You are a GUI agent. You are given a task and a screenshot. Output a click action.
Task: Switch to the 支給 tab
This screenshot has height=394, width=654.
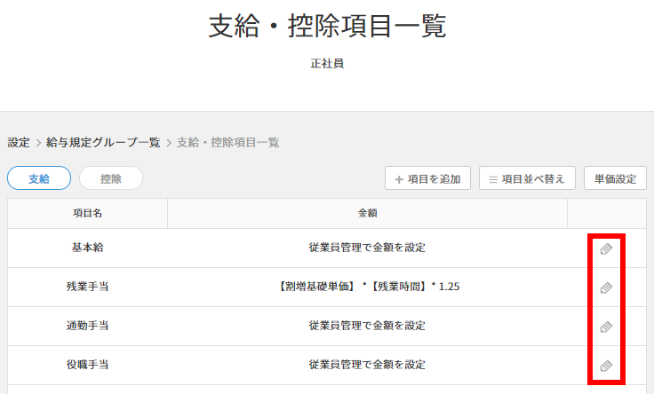[39, 178]
